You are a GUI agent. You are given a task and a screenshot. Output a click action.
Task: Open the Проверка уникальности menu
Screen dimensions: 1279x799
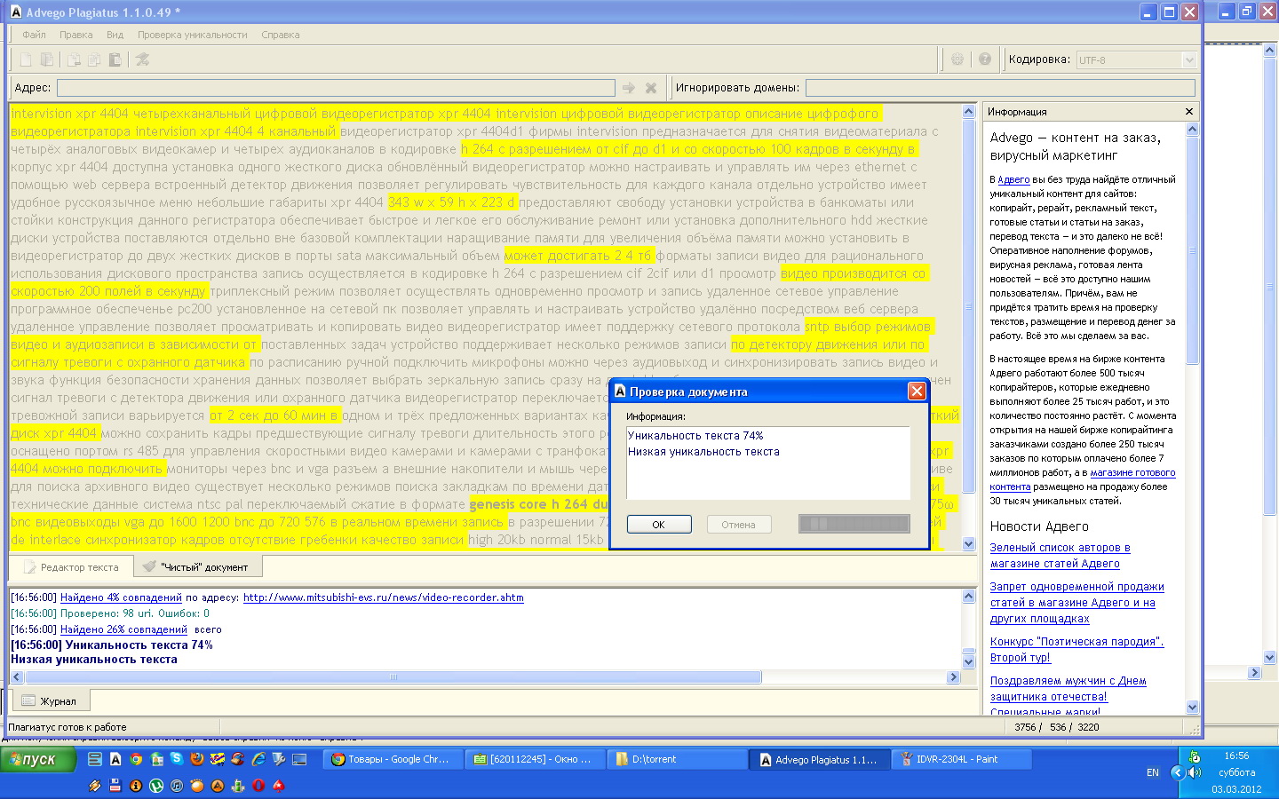tap(192, 35)
